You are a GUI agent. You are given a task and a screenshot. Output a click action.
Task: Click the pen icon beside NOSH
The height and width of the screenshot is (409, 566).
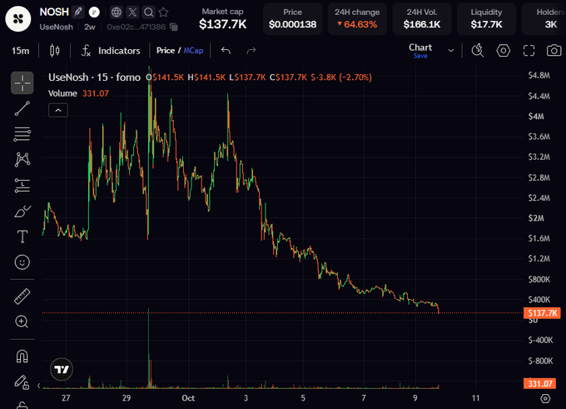coord(77,12)
